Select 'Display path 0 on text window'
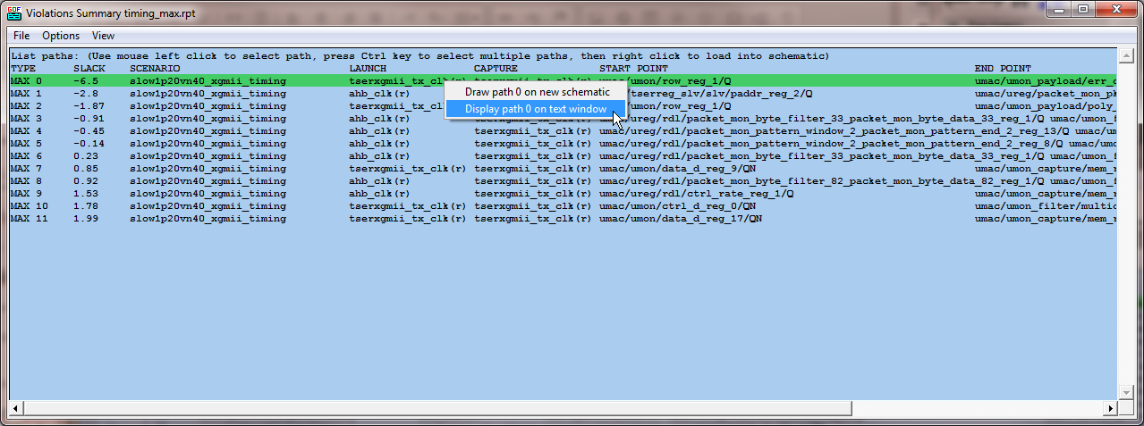 (x=536, y=109)
